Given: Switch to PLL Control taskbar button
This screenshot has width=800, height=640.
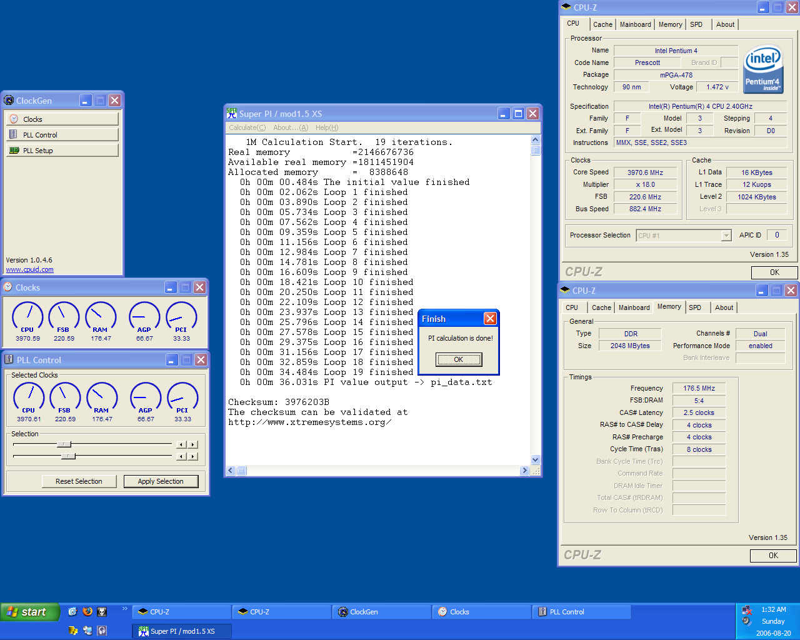Looking at the screenshot, I should coord(581,612).
